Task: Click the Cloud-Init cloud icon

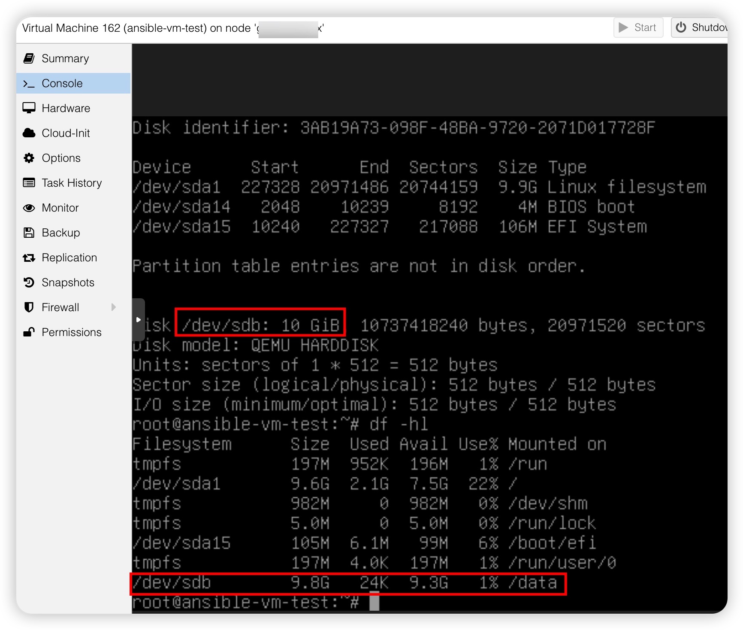Action: [x=29, y=133]
